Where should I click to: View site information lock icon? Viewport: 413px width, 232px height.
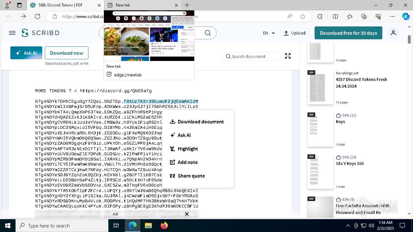[55, 16]
